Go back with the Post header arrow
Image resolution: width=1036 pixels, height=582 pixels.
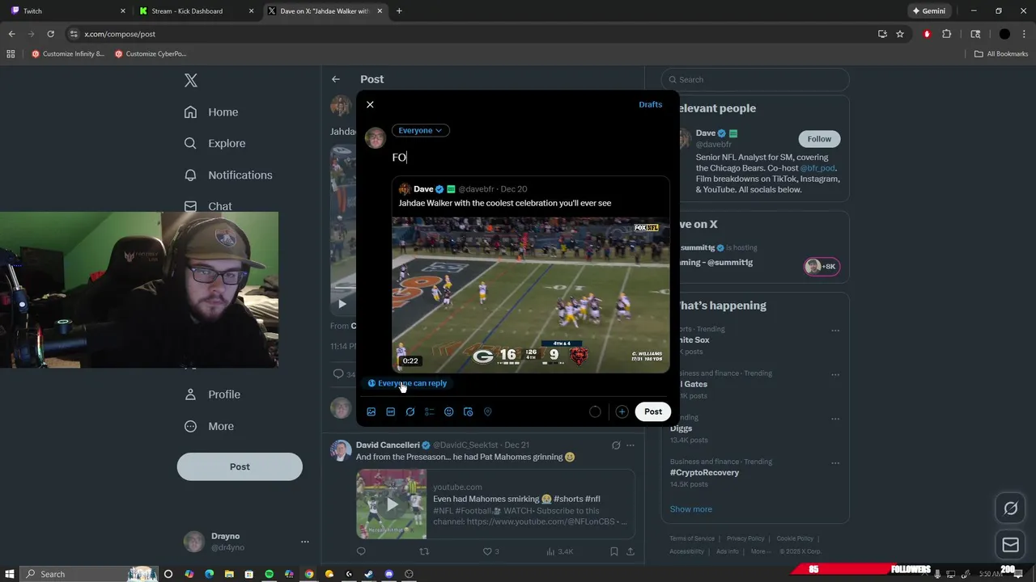[336, 79]
